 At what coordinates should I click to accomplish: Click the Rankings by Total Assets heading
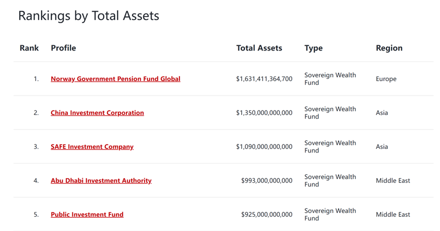pyautogui.click(x=89, y=16)
